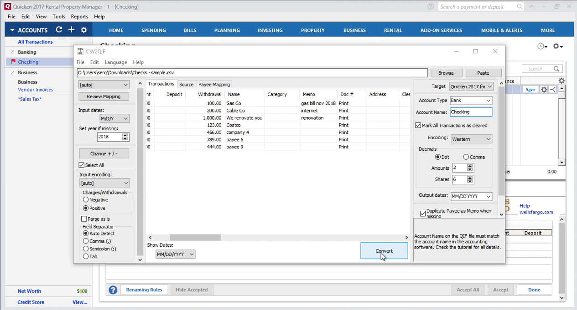Collapse the Banking accounts group
577x310 pixels.
(x=12, y=52)
